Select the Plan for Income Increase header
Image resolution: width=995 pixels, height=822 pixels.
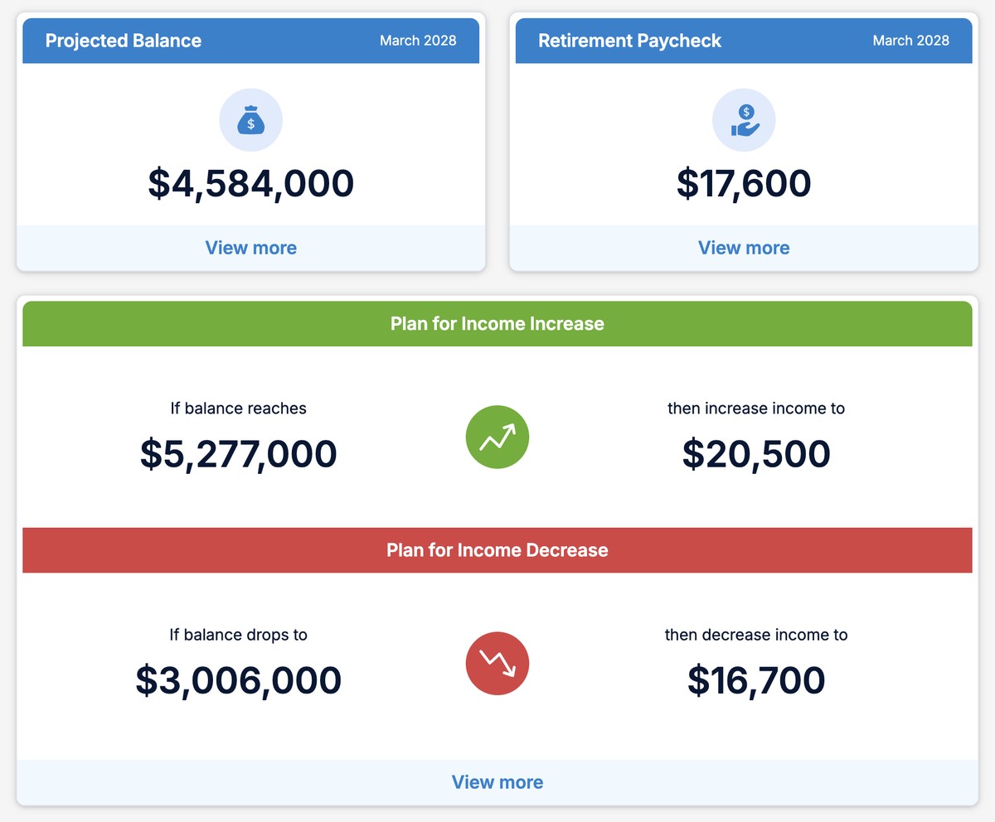tap(497, 323)
